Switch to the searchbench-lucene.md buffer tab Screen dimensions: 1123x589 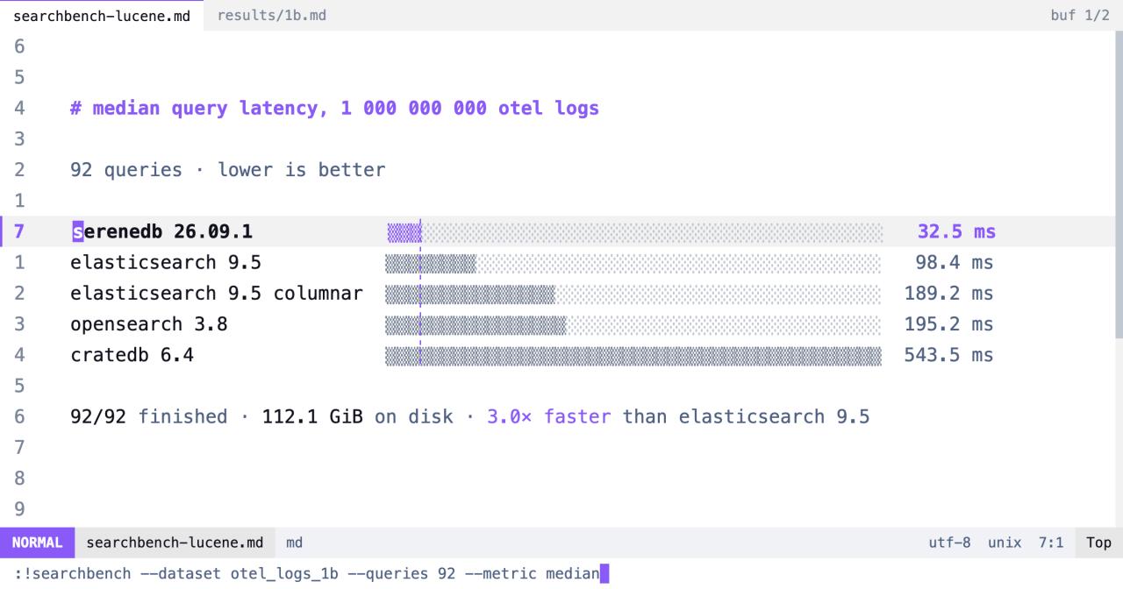point(102,16)
